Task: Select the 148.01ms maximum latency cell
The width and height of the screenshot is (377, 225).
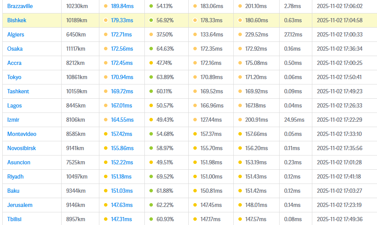Action: pos(256,205)
